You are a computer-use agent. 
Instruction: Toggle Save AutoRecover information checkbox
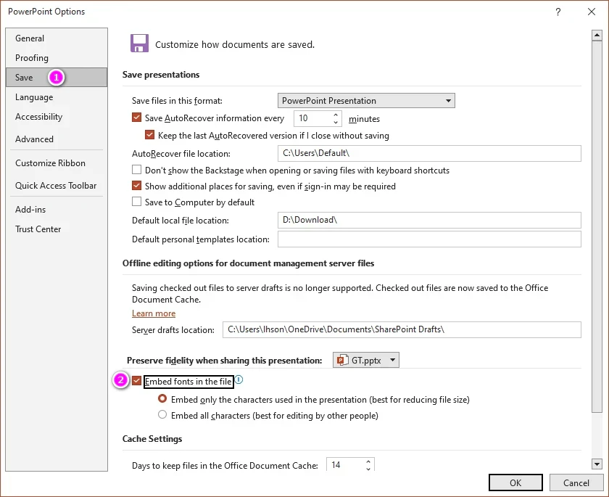tap(137, 118)
